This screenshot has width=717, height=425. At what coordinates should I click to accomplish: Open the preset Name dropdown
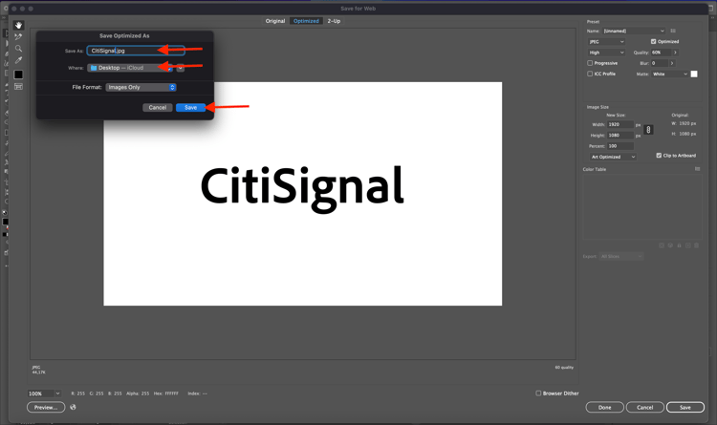(x=633, y=31)
